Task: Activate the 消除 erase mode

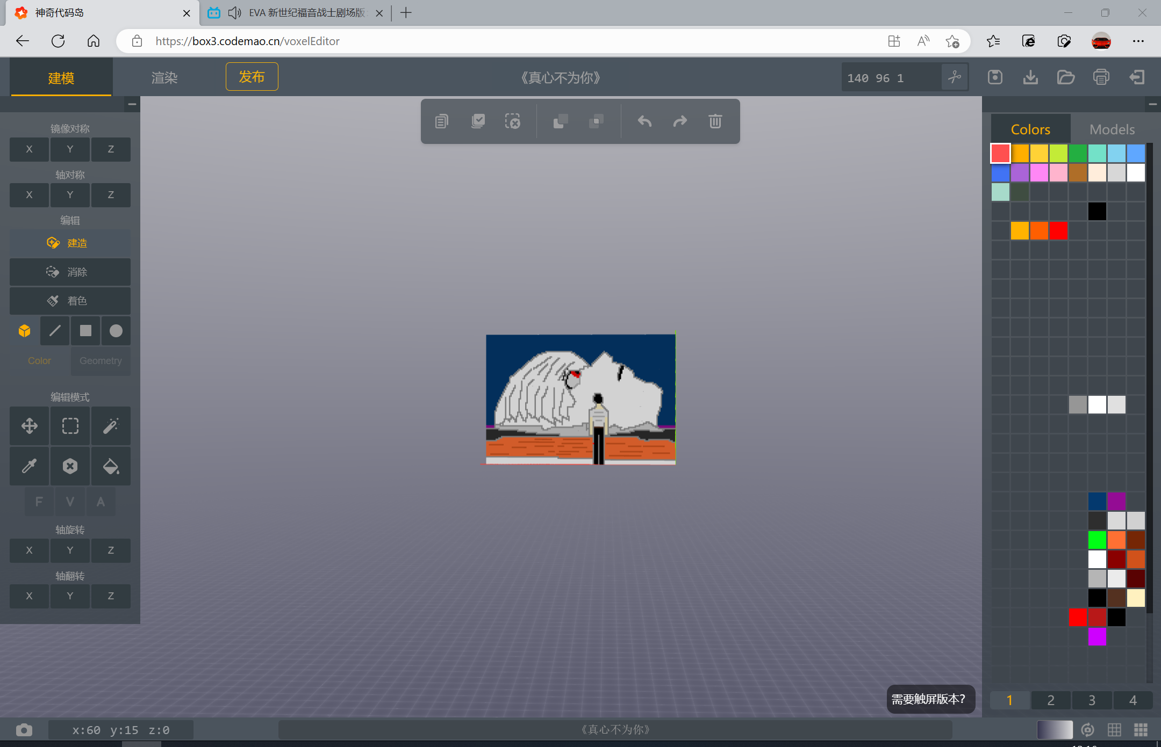Action: pos(70,272)
